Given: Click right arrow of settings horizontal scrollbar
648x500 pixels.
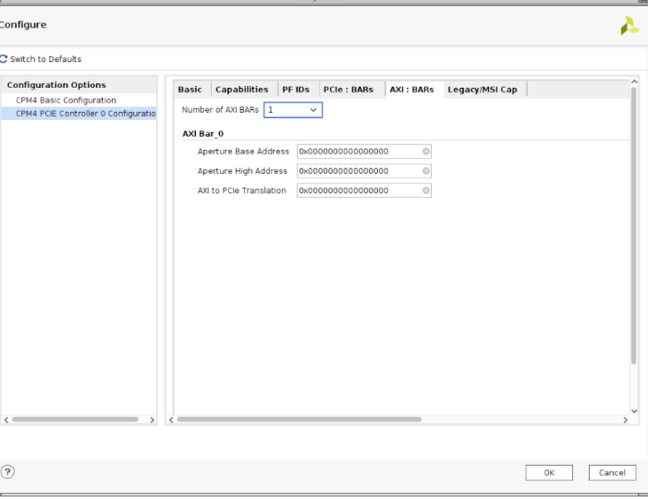Looking at the screenshot, I should 625,420.
